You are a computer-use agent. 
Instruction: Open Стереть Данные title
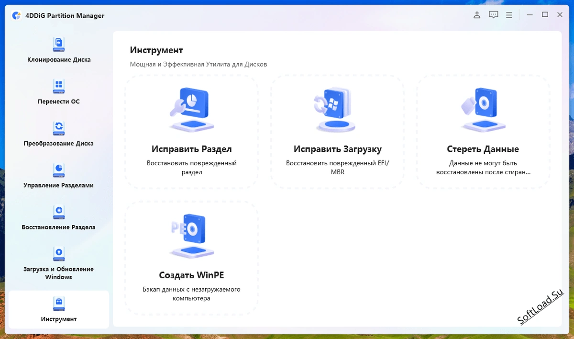click(483, 149)
